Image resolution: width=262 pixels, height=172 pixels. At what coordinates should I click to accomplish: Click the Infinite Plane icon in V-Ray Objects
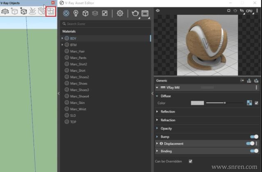[x=5, y=11]
